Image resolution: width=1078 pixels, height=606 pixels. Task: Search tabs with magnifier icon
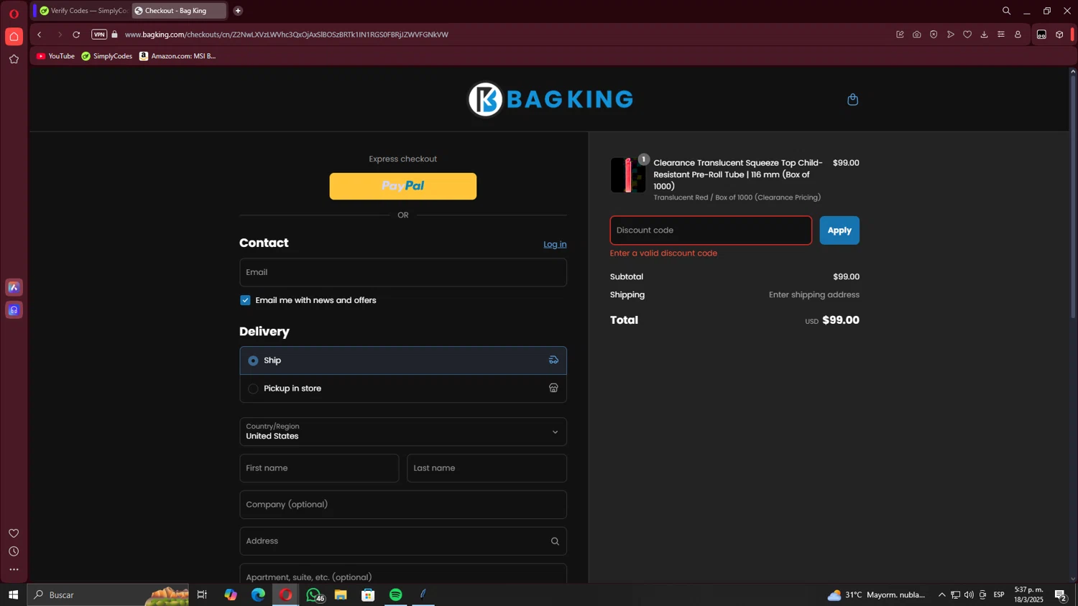[1006, 11]
